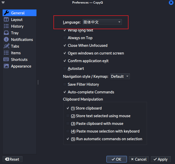Select the Tabs pencil-ruler icon

coord(6,46)
